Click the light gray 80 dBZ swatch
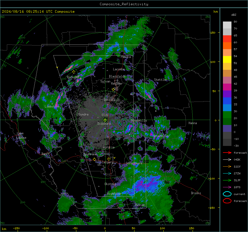The image size is (248, 232). (x=227, y=25)
